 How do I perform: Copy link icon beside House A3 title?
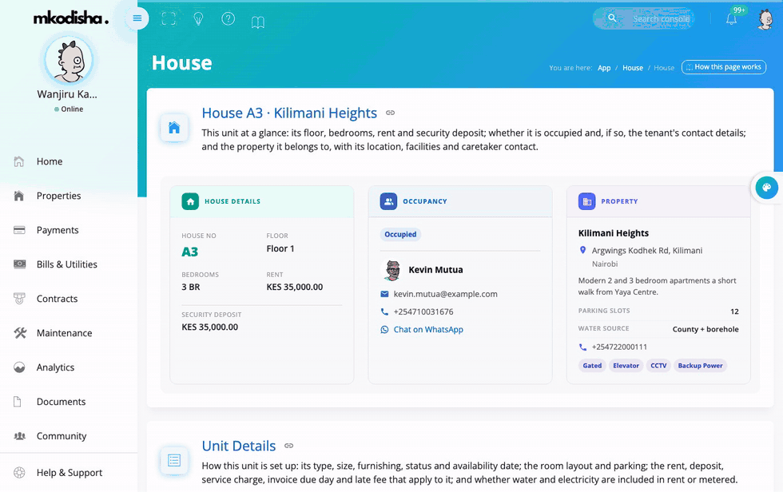[390, 113]
